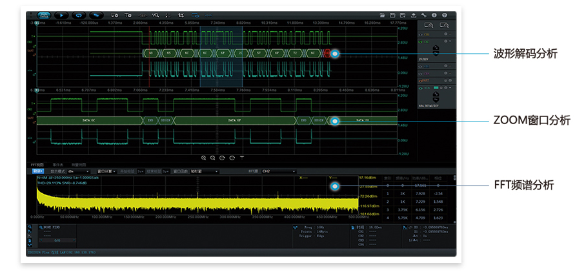Screen dimensions: 586x274
Task: Click the DATA 6F decoded frame in zoom window
Action: [234, 121]
